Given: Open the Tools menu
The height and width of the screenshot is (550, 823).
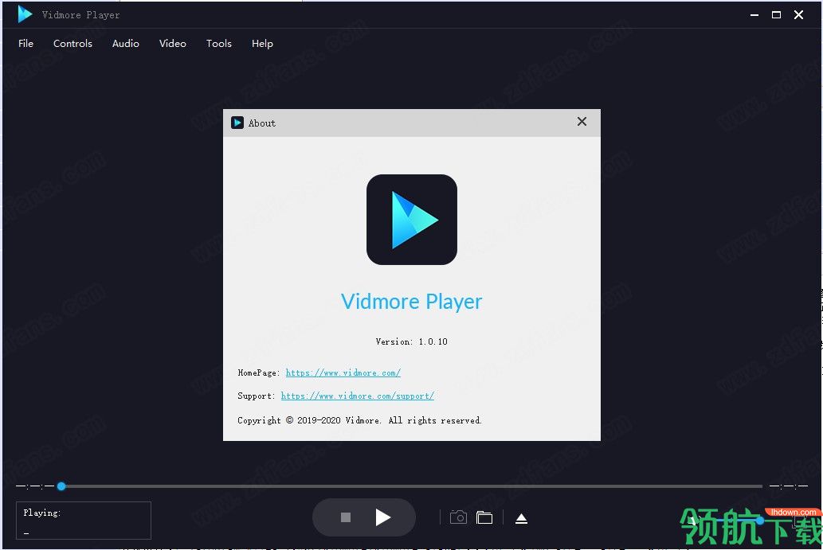Looking at the screenshot, I should point(219,44).
